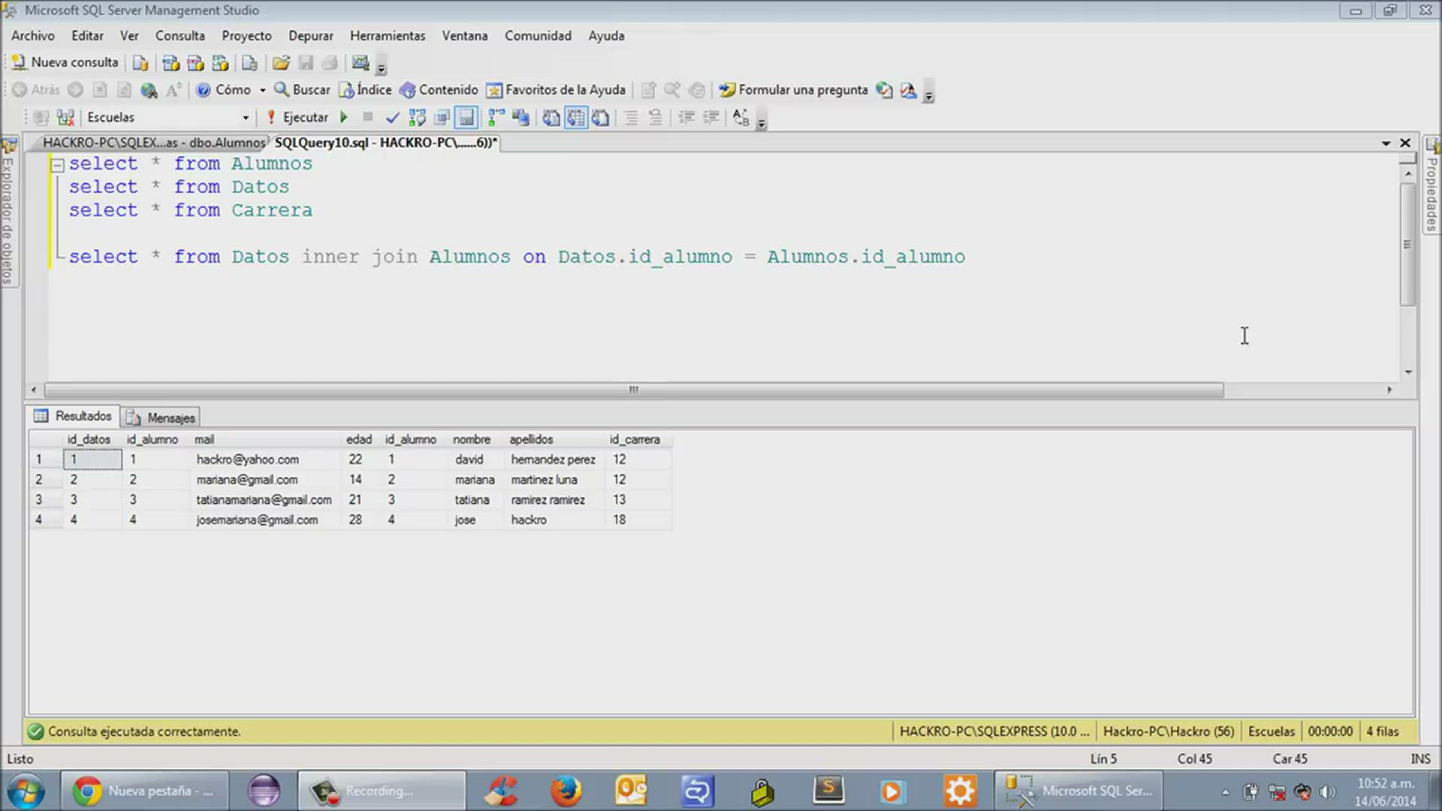Switch to the Mensajes tab
Screen dimensions: 1442x811
pyautogui.click(x=161, y=418)
